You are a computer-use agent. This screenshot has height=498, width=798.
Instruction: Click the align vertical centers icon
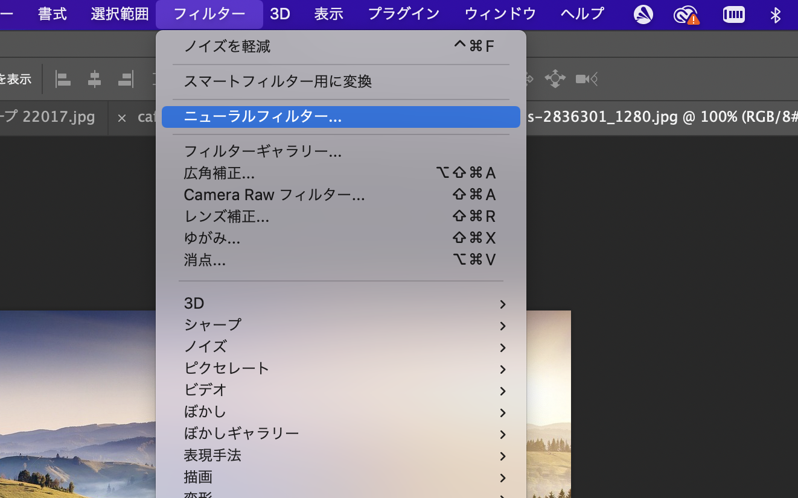(x=94, y=79)
